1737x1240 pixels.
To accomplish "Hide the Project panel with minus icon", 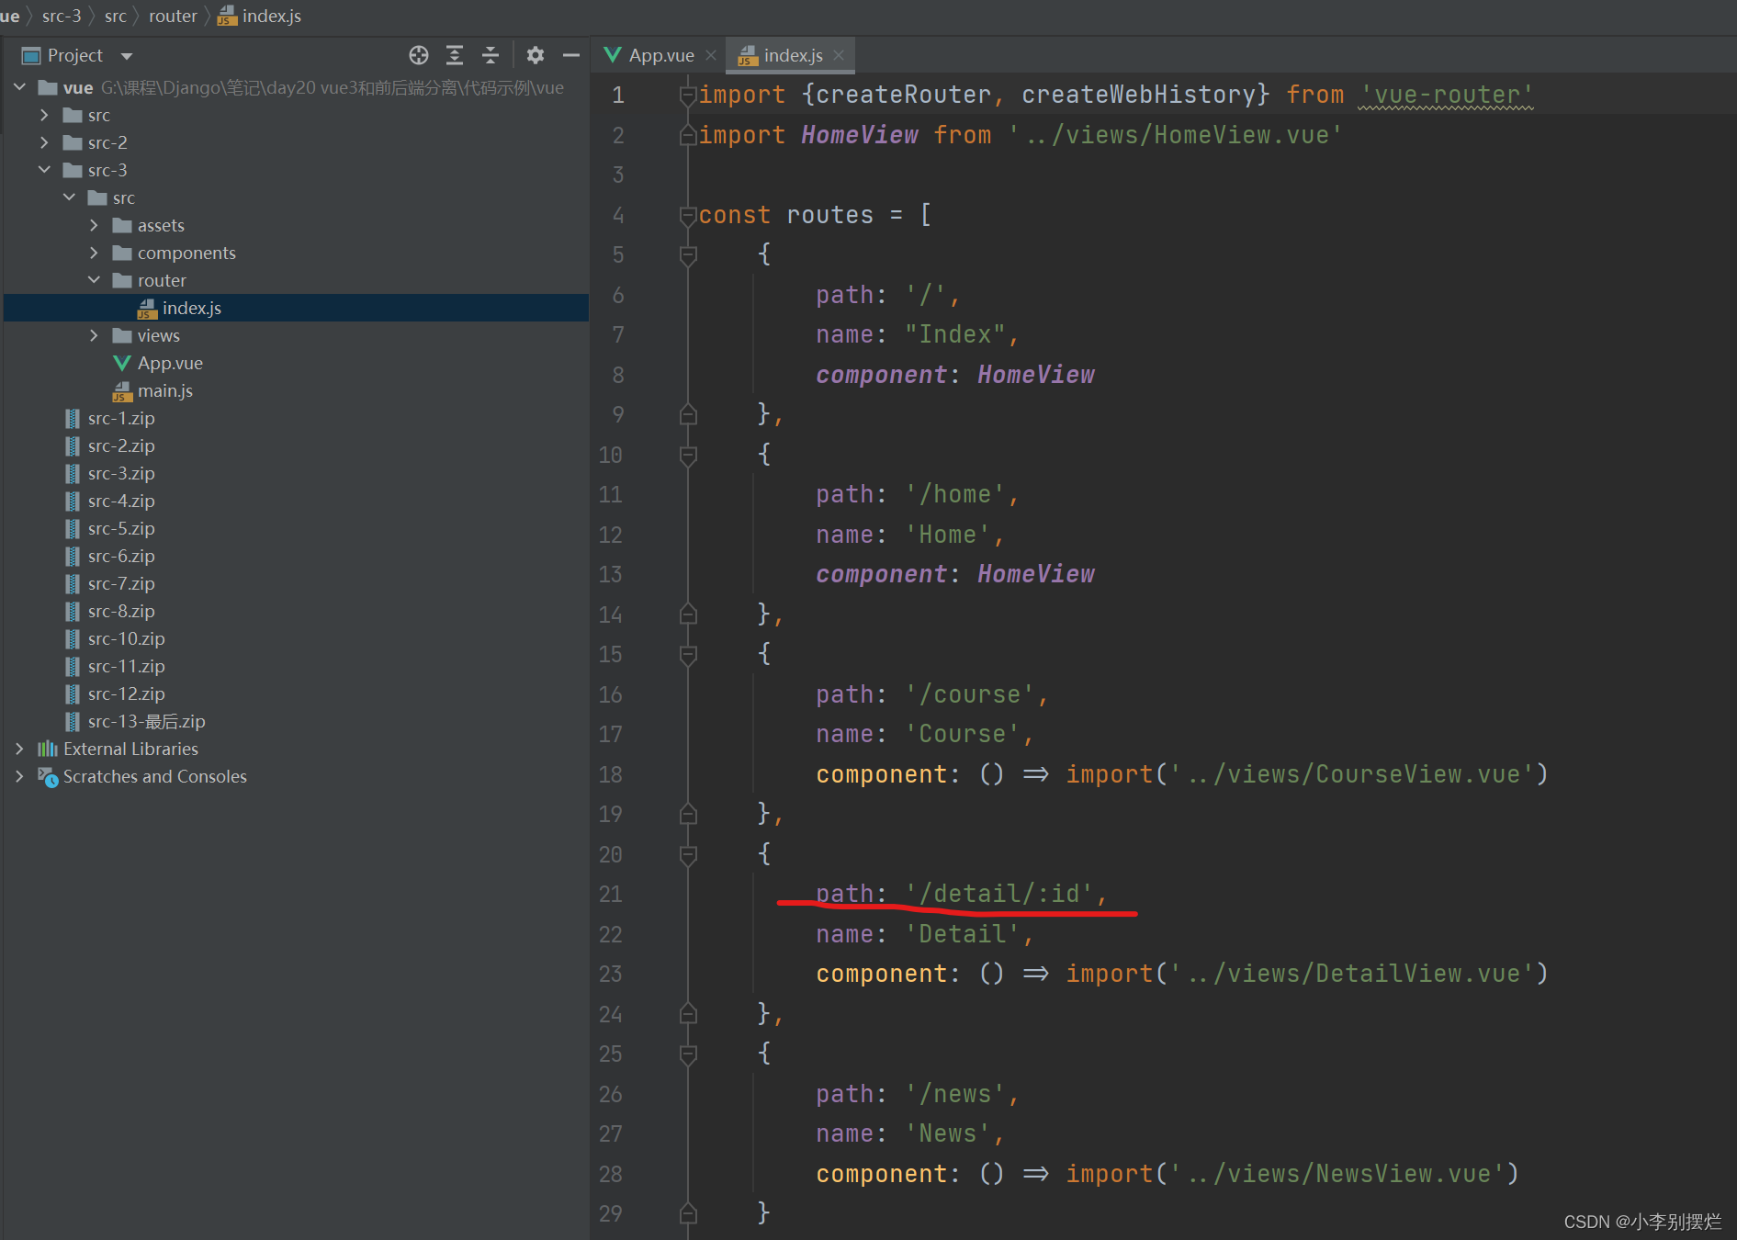I will coord(570,55).
